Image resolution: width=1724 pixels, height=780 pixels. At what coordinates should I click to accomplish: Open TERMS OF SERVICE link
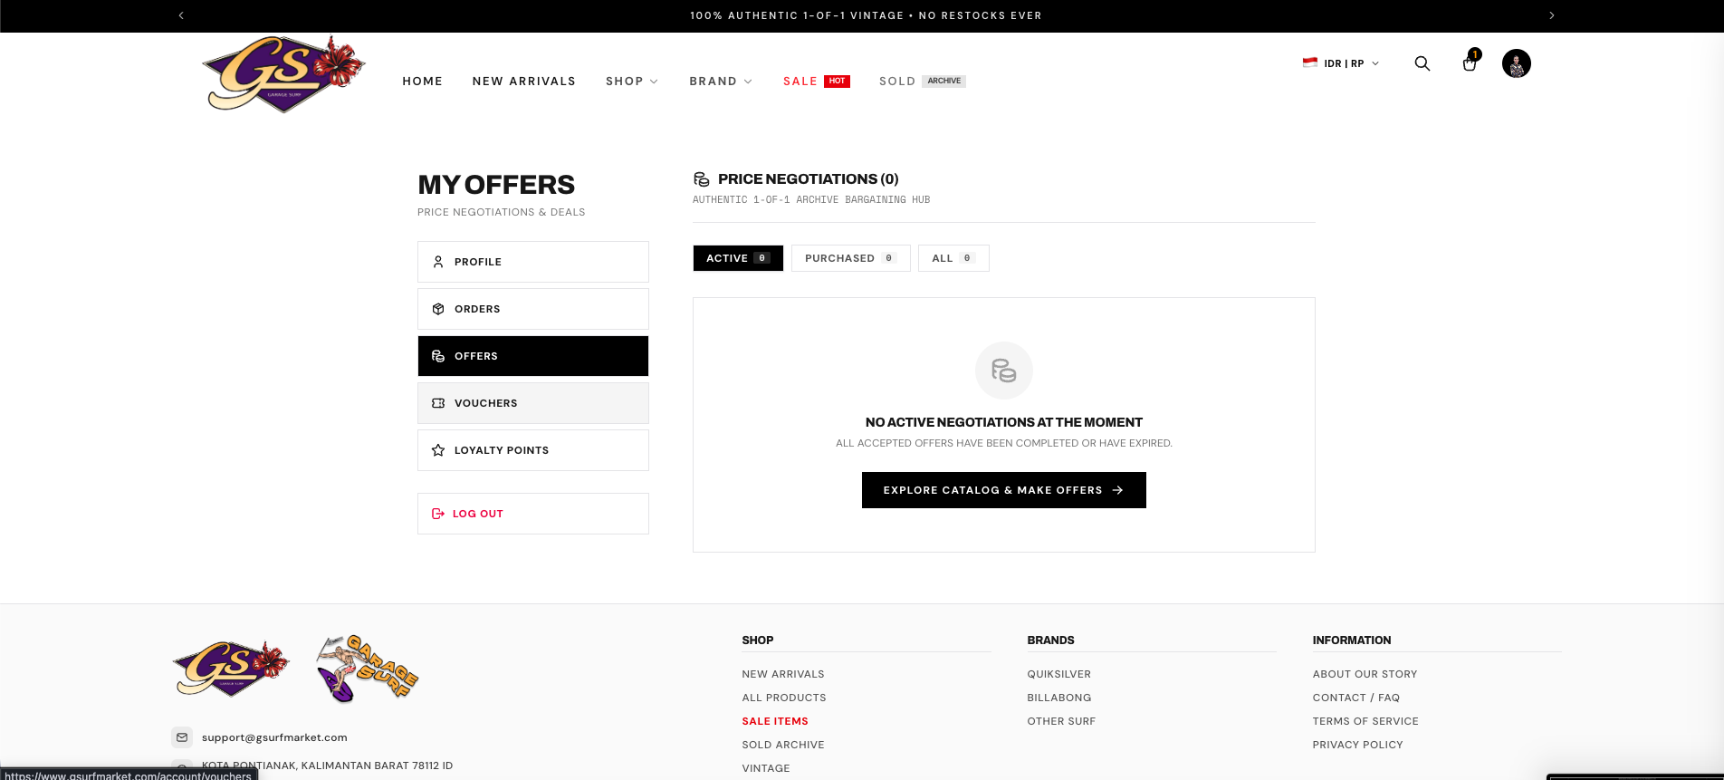(1365, 721)
